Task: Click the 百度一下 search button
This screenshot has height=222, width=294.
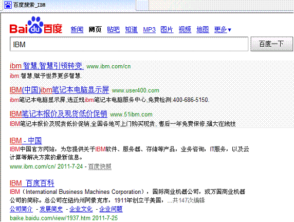Action: coord(272,44)
